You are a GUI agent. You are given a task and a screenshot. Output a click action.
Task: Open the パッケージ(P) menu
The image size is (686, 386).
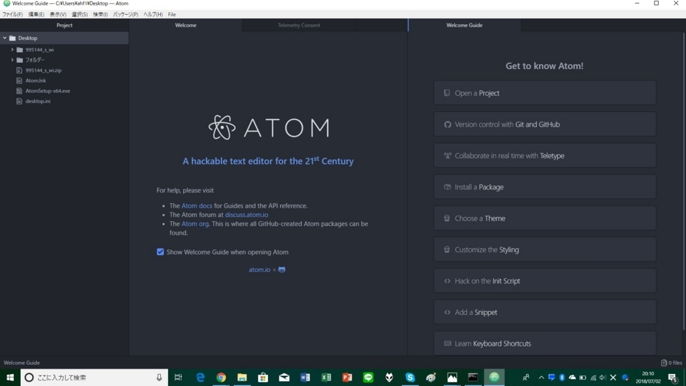point(125,15)
